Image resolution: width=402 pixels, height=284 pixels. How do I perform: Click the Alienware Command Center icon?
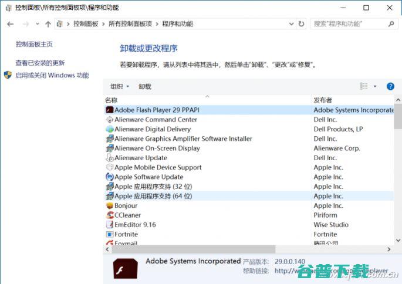[x=110, y=120]
